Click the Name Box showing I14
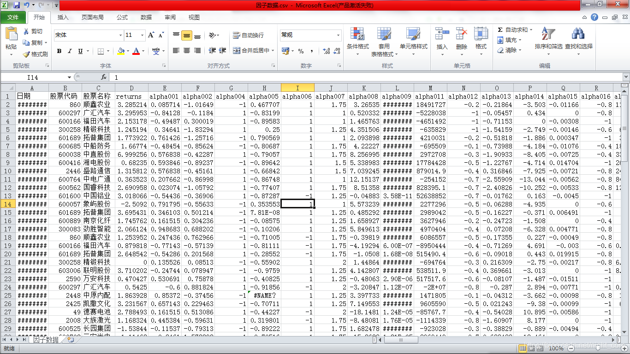The image size is (630, 354). click(33, 77)
